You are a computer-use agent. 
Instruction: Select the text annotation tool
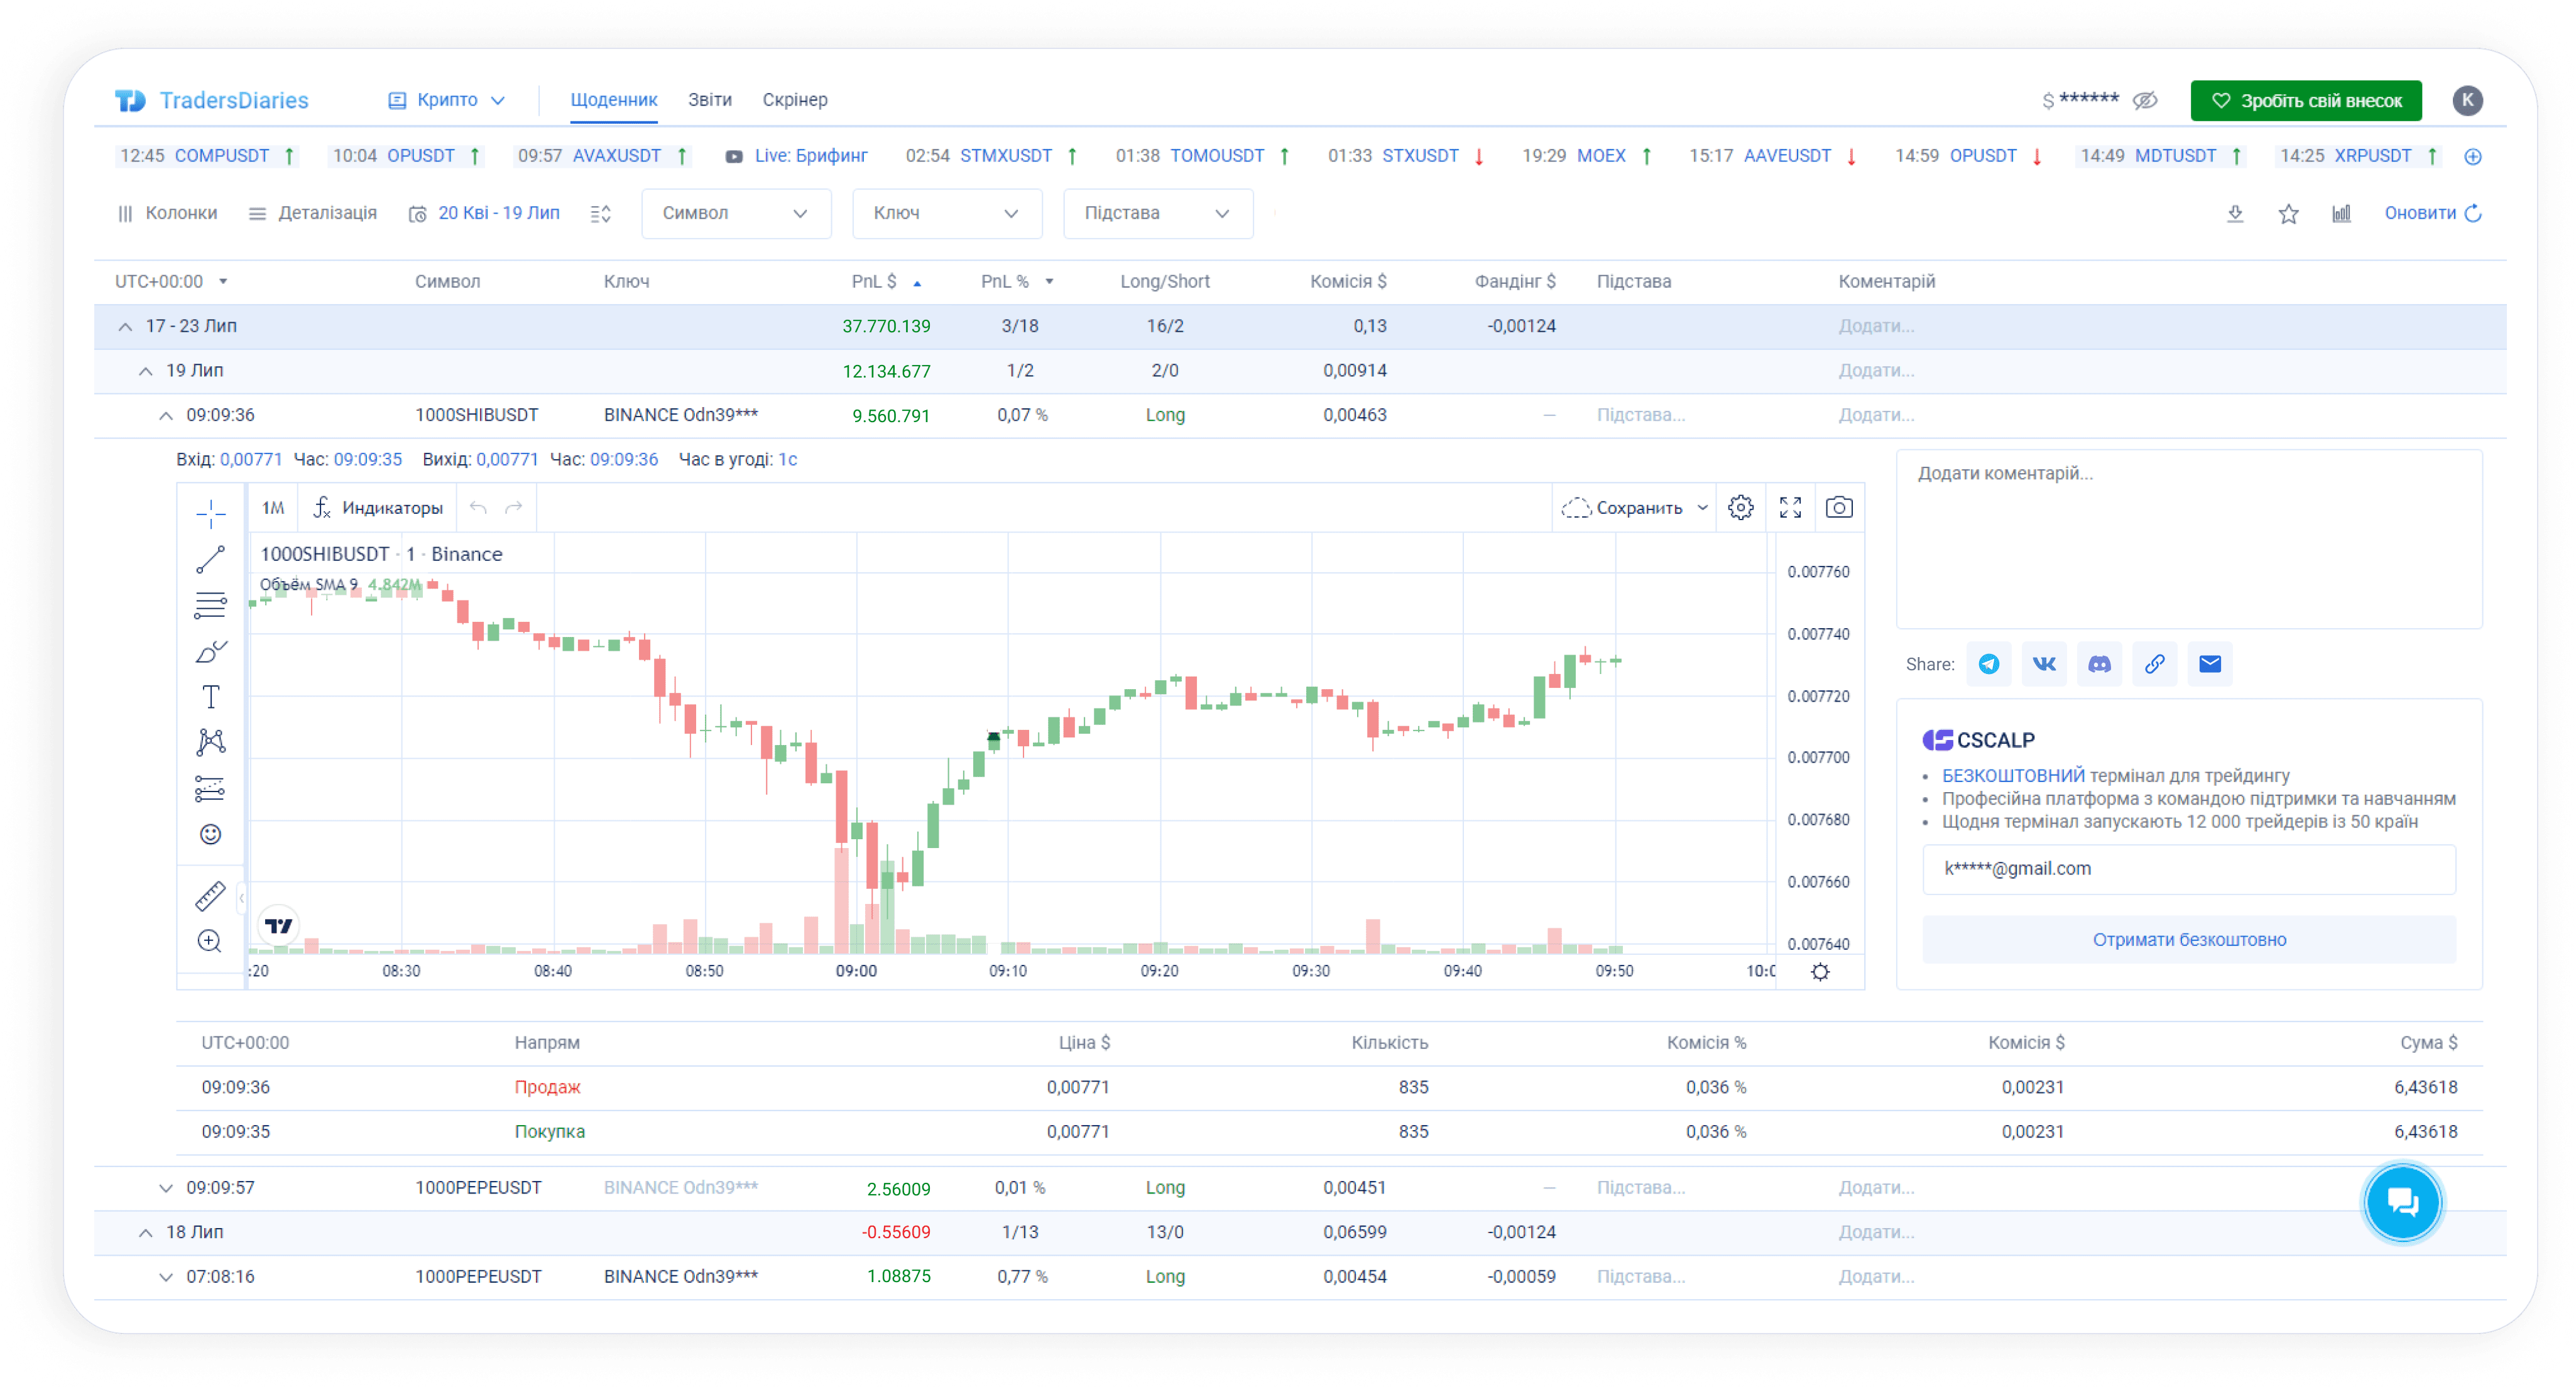pyautogui.click(x=210, y=696)
